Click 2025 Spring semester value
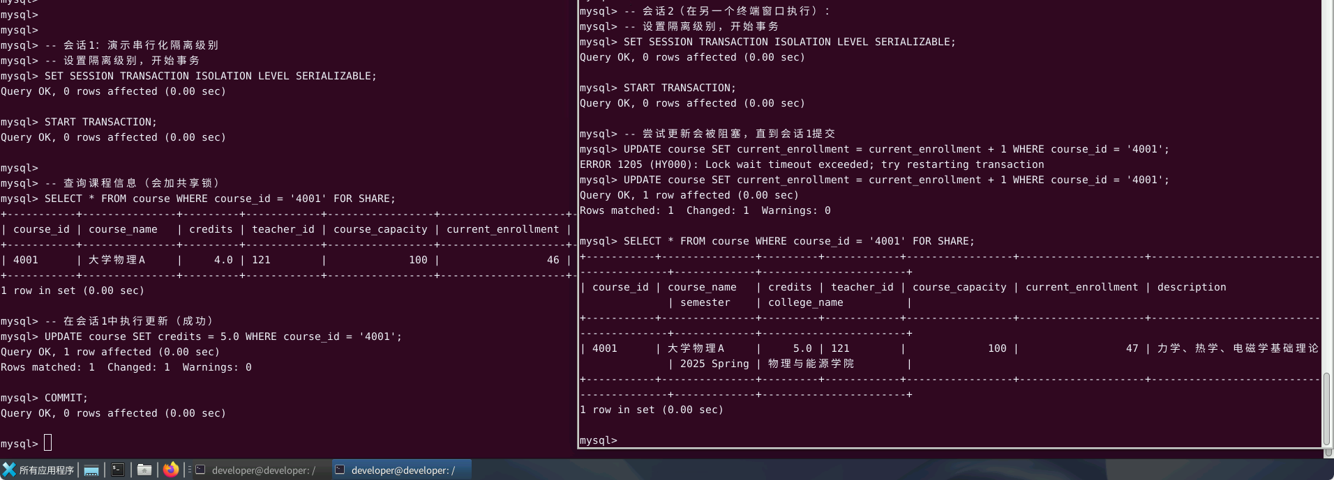 click(714, 364)
